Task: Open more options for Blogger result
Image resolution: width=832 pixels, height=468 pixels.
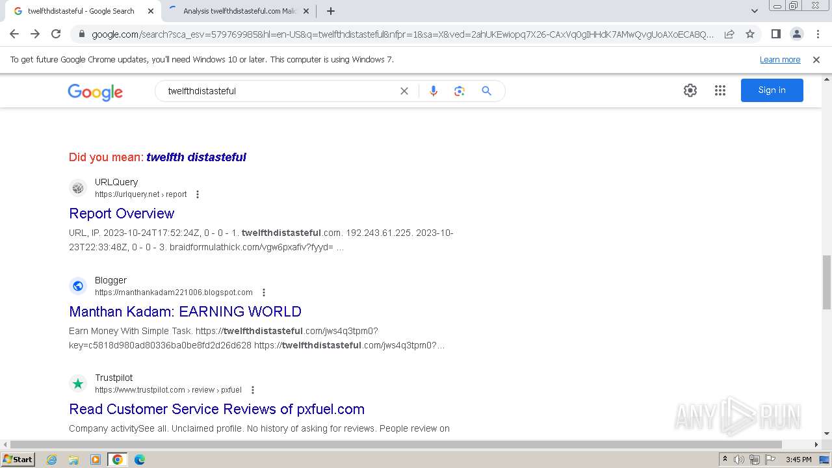Action: [263, 292]
